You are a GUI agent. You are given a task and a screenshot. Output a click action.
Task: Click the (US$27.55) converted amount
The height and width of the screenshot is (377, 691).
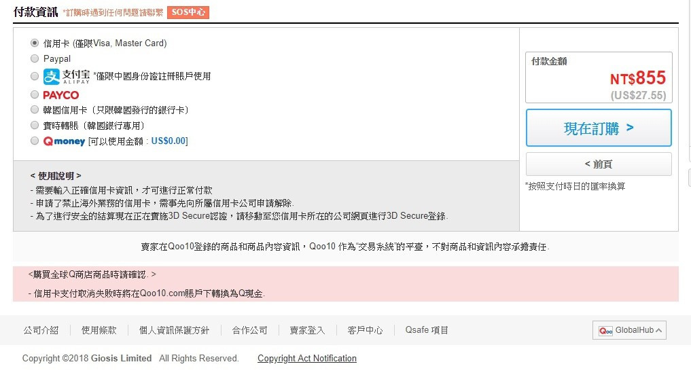point(638,95)
